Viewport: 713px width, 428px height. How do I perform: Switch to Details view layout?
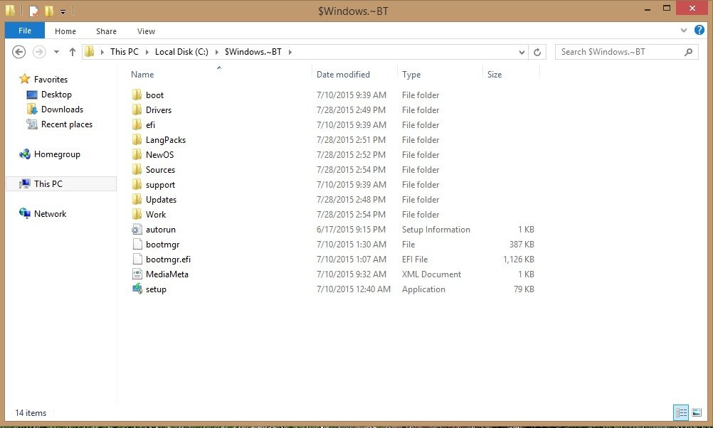pos(680,412)
